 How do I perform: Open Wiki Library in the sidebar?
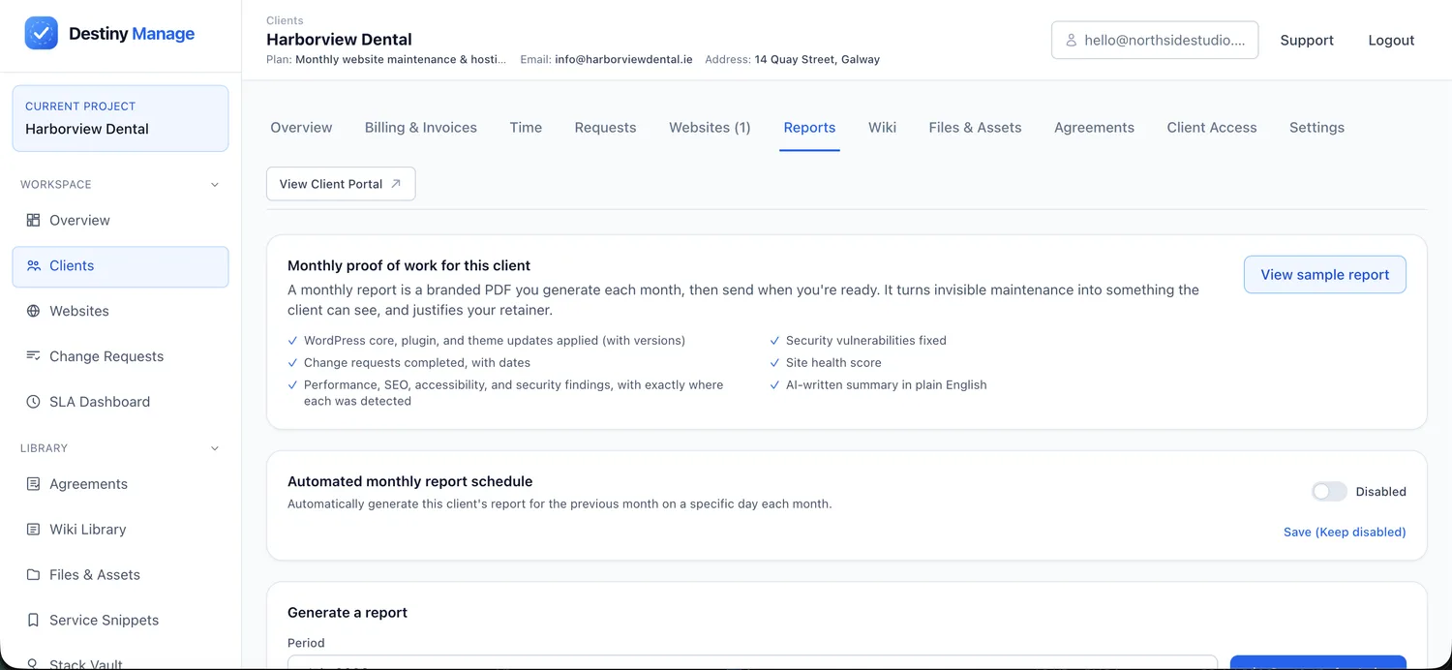(x=120, y=530)
